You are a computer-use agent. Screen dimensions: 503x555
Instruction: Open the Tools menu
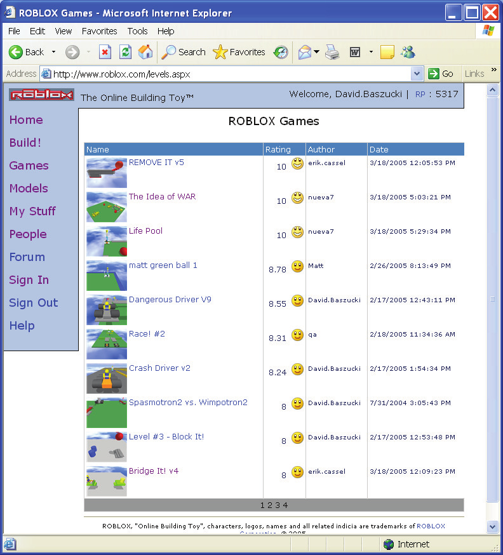137,31
